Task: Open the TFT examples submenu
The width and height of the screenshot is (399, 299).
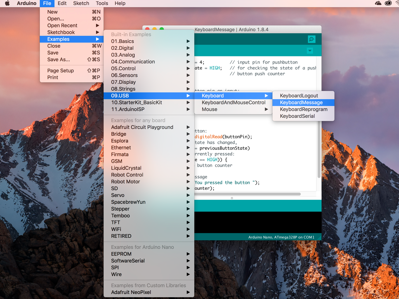Action: click(x=149, y=222)
